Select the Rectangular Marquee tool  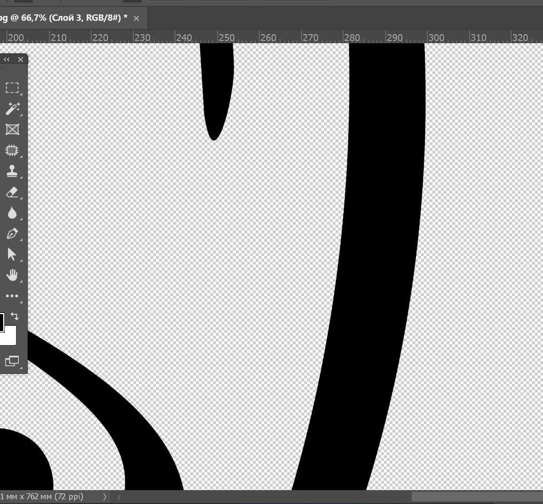point(12,88)
